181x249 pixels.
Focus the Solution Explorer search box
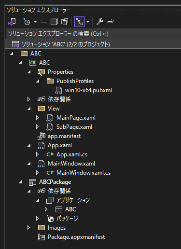coord(93,34)
